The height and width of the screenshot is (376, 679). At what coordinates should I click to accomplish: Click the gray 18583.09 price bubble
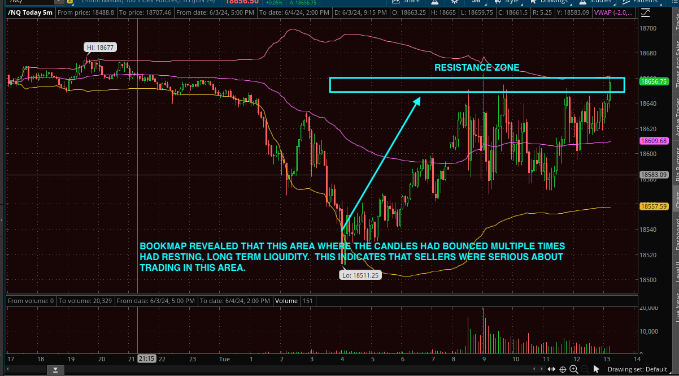click(654, 175)
